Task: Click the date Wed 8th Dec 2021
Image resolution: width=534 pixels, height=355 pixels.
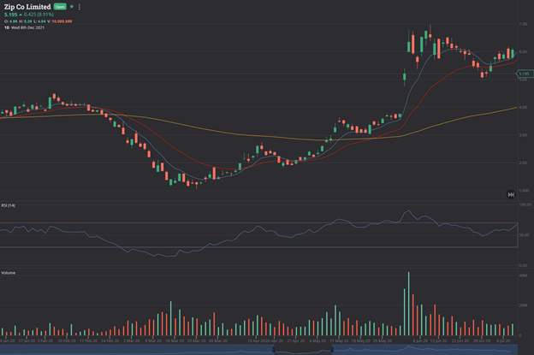Action: pos(28,27)
